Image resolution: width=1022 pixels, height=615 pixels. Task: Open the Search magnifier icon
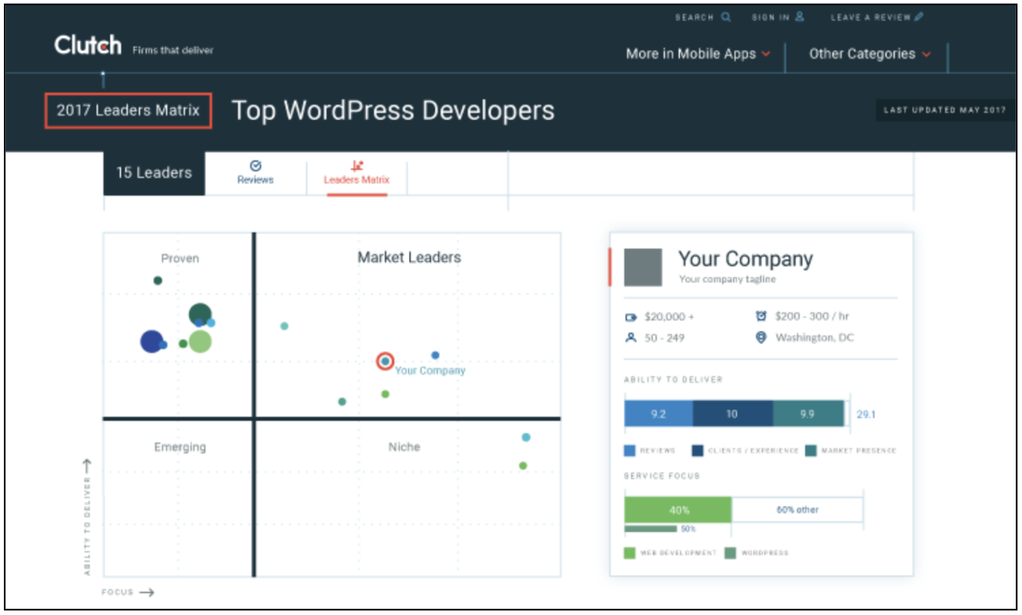point(726,17)
